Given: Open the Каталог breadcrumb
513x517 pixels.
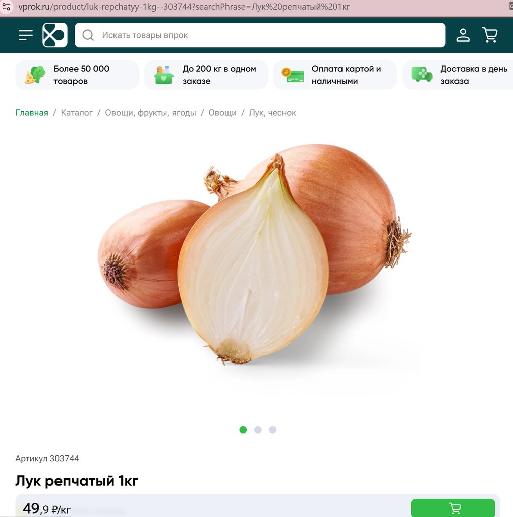Looking at the screenshot, I should pos(77,113).
